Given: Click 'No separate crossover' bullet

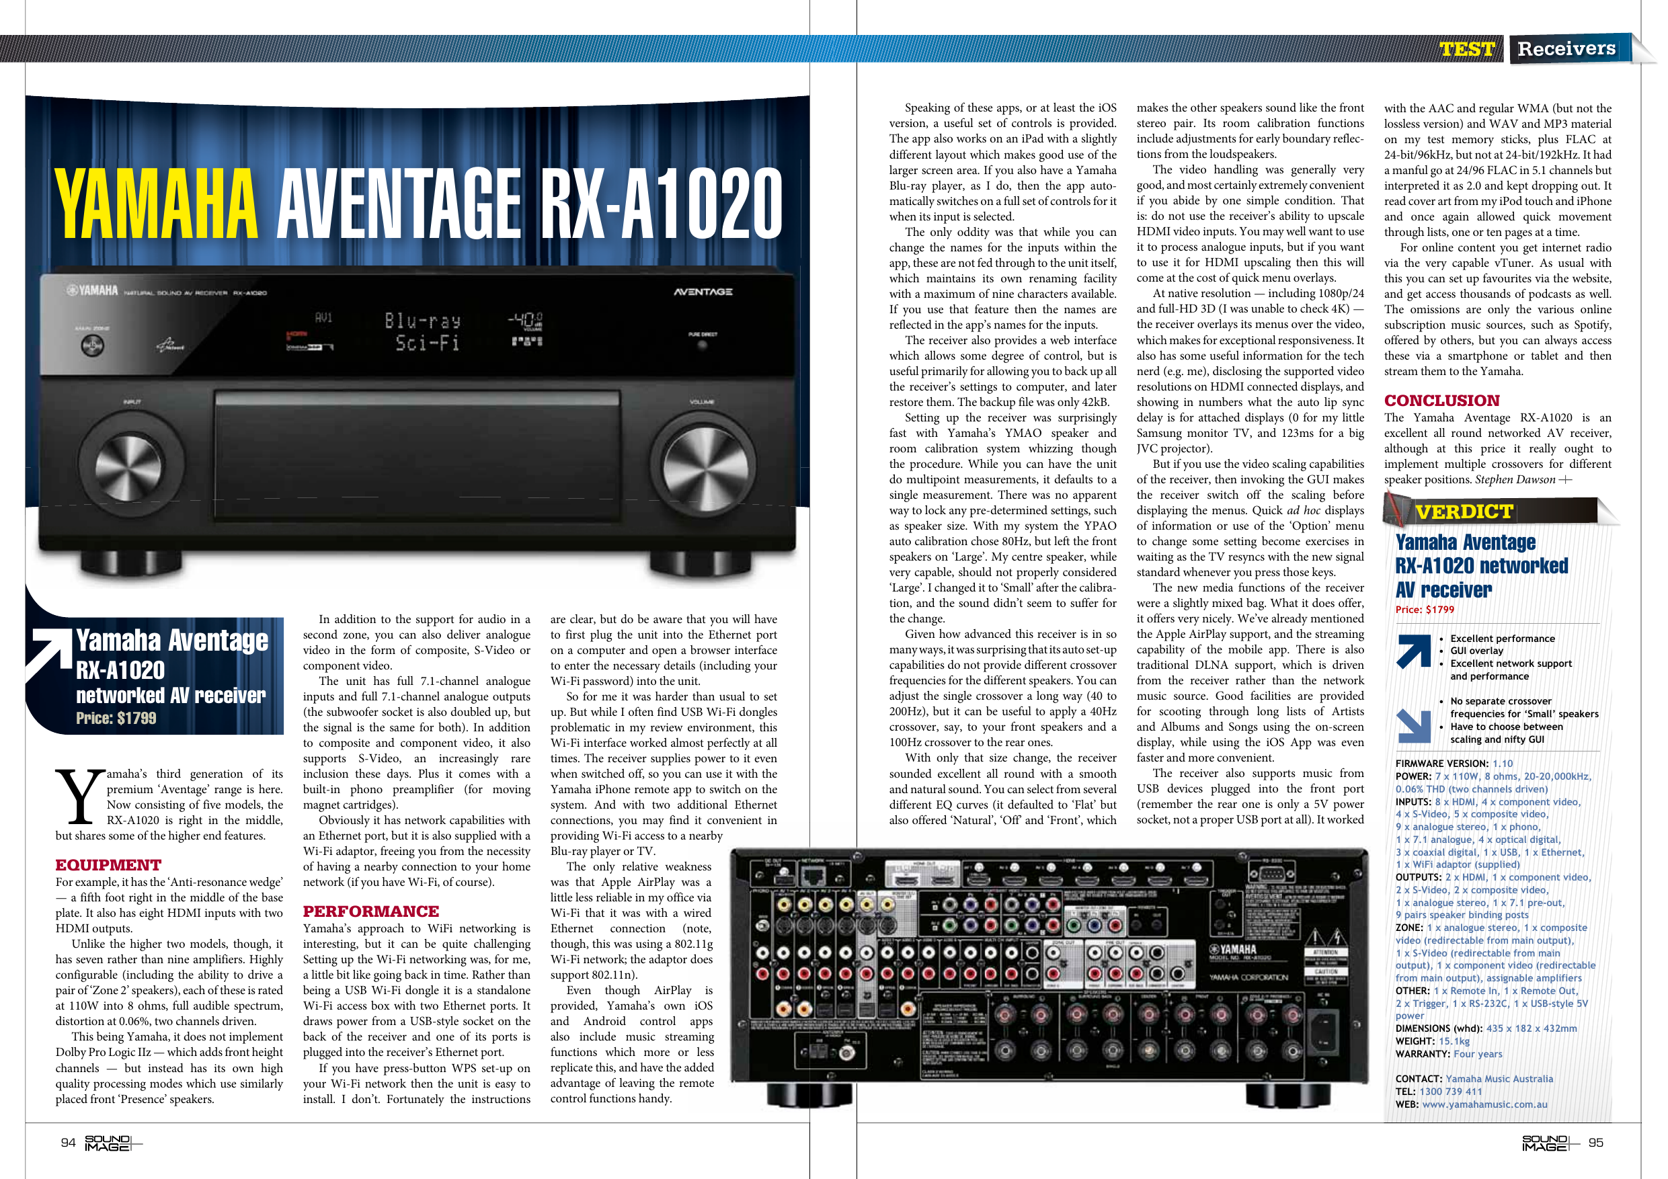Looking at the screenshot, I should 1524,708.
